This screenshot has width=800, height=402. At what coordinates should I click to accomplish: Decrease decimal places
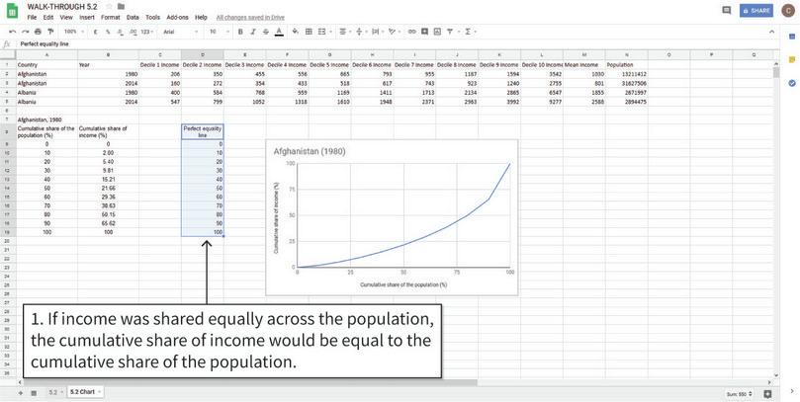[121, 32]
